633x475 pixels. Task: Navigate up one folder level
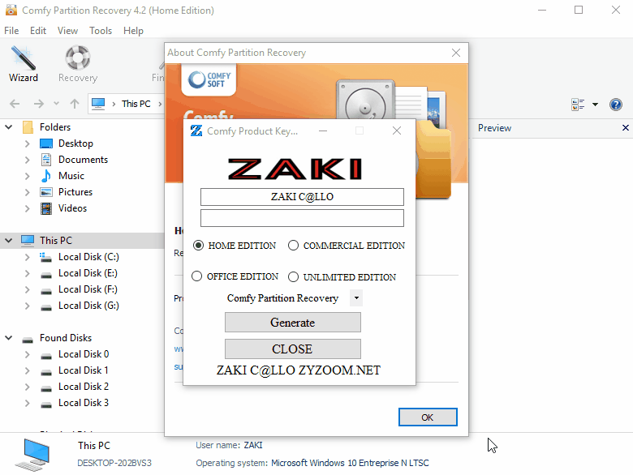pyautogui.click(x=75, y=104)
